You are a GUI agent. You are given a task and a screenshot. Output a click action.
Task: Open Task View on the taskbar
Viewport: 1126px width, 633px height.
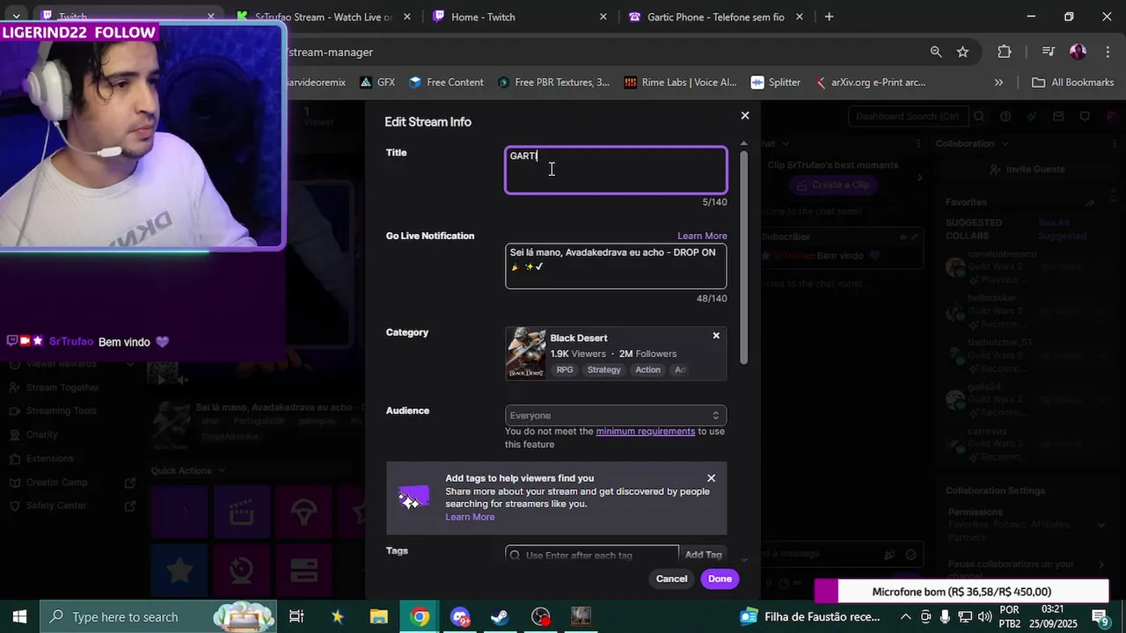(x=296, y=616)
